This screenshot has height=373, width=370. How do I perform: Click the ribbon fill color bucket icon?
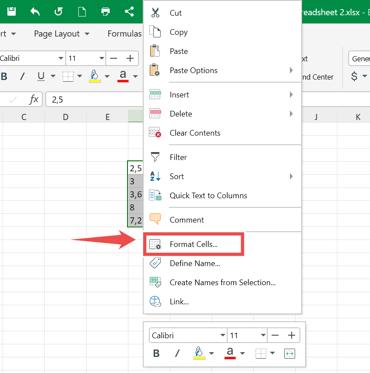coord(94,76)
